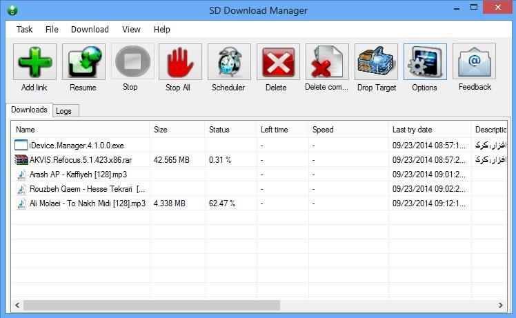Click the Feedback envelope icon
This screenshot has width=516, height=318.
tap(474, 61)
